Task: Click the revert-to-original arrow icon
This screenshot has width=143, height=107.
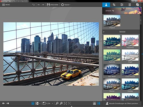Action: [33, 5]
